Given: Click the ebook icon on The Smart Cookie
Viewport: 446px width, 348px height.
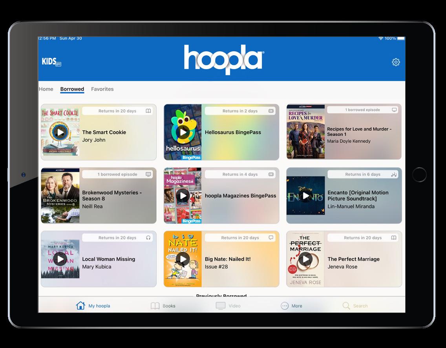Looking at the screenshot, I should 148,111.
